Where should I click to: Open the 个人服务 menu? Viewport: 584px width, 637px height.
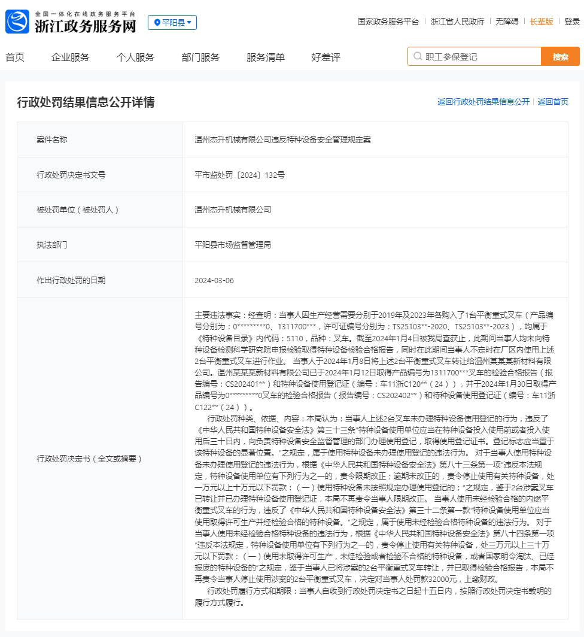coord(135,57)
